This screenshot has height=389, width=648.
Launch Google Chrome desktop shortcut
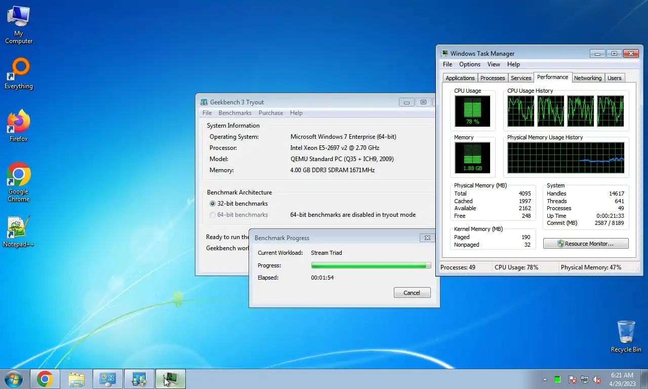click(19, 182)
